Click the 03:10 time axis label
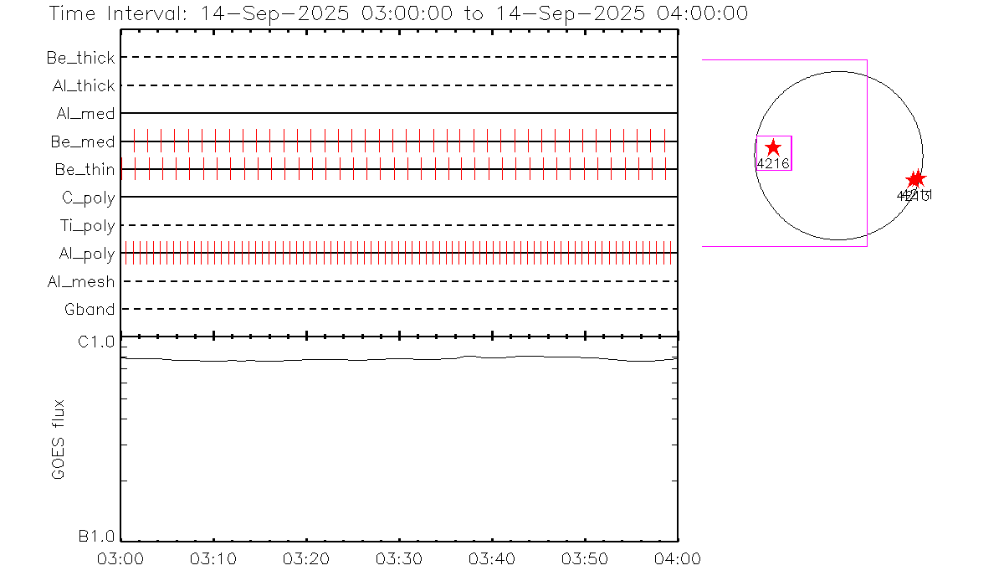Image resolution: width=1004 pixels, height=586 pixels. tap(214, 558)
